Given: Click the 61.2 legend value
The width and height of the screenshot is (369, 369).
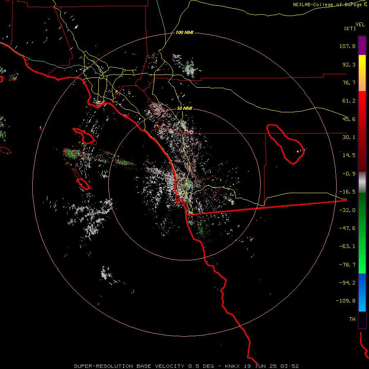Looking at the screenshot, I should pos(349,101).
